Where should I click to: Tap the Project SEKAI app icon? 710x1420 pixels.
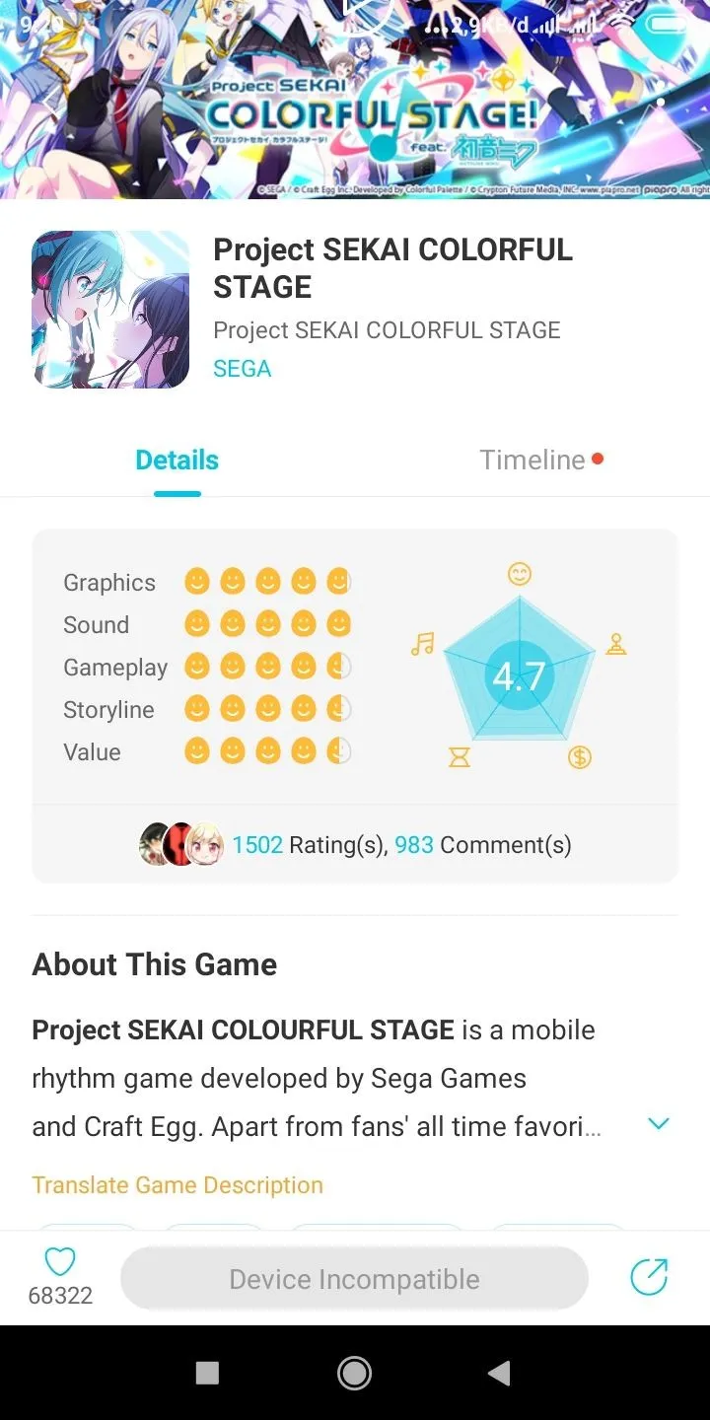110,309
